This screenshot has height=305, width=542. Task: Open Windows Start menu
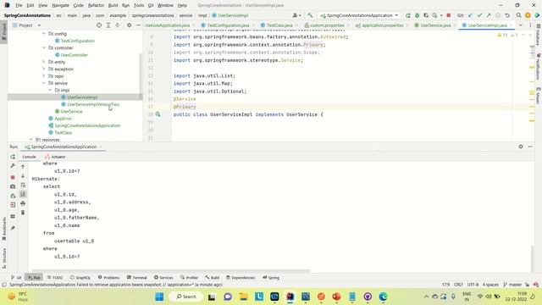tap(159, 297)
